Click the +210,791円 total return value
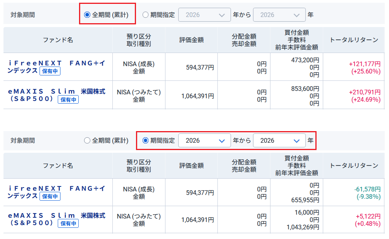Screen dimensions: 389x239 [365, 92]
